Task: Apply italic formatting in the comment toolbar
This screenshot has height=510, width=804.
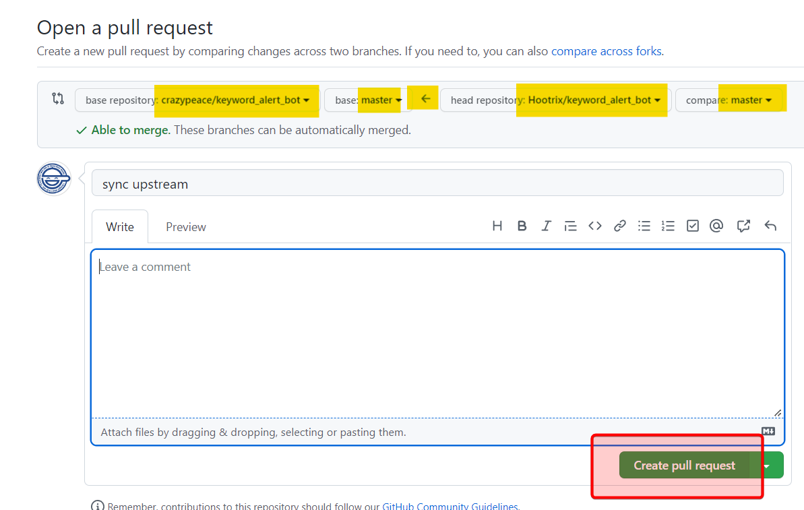Action: 546,226
